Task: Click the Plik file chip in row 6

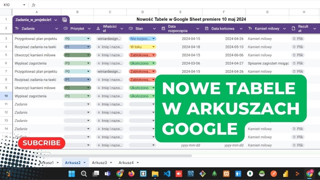Action: click(x=298, y=63)
